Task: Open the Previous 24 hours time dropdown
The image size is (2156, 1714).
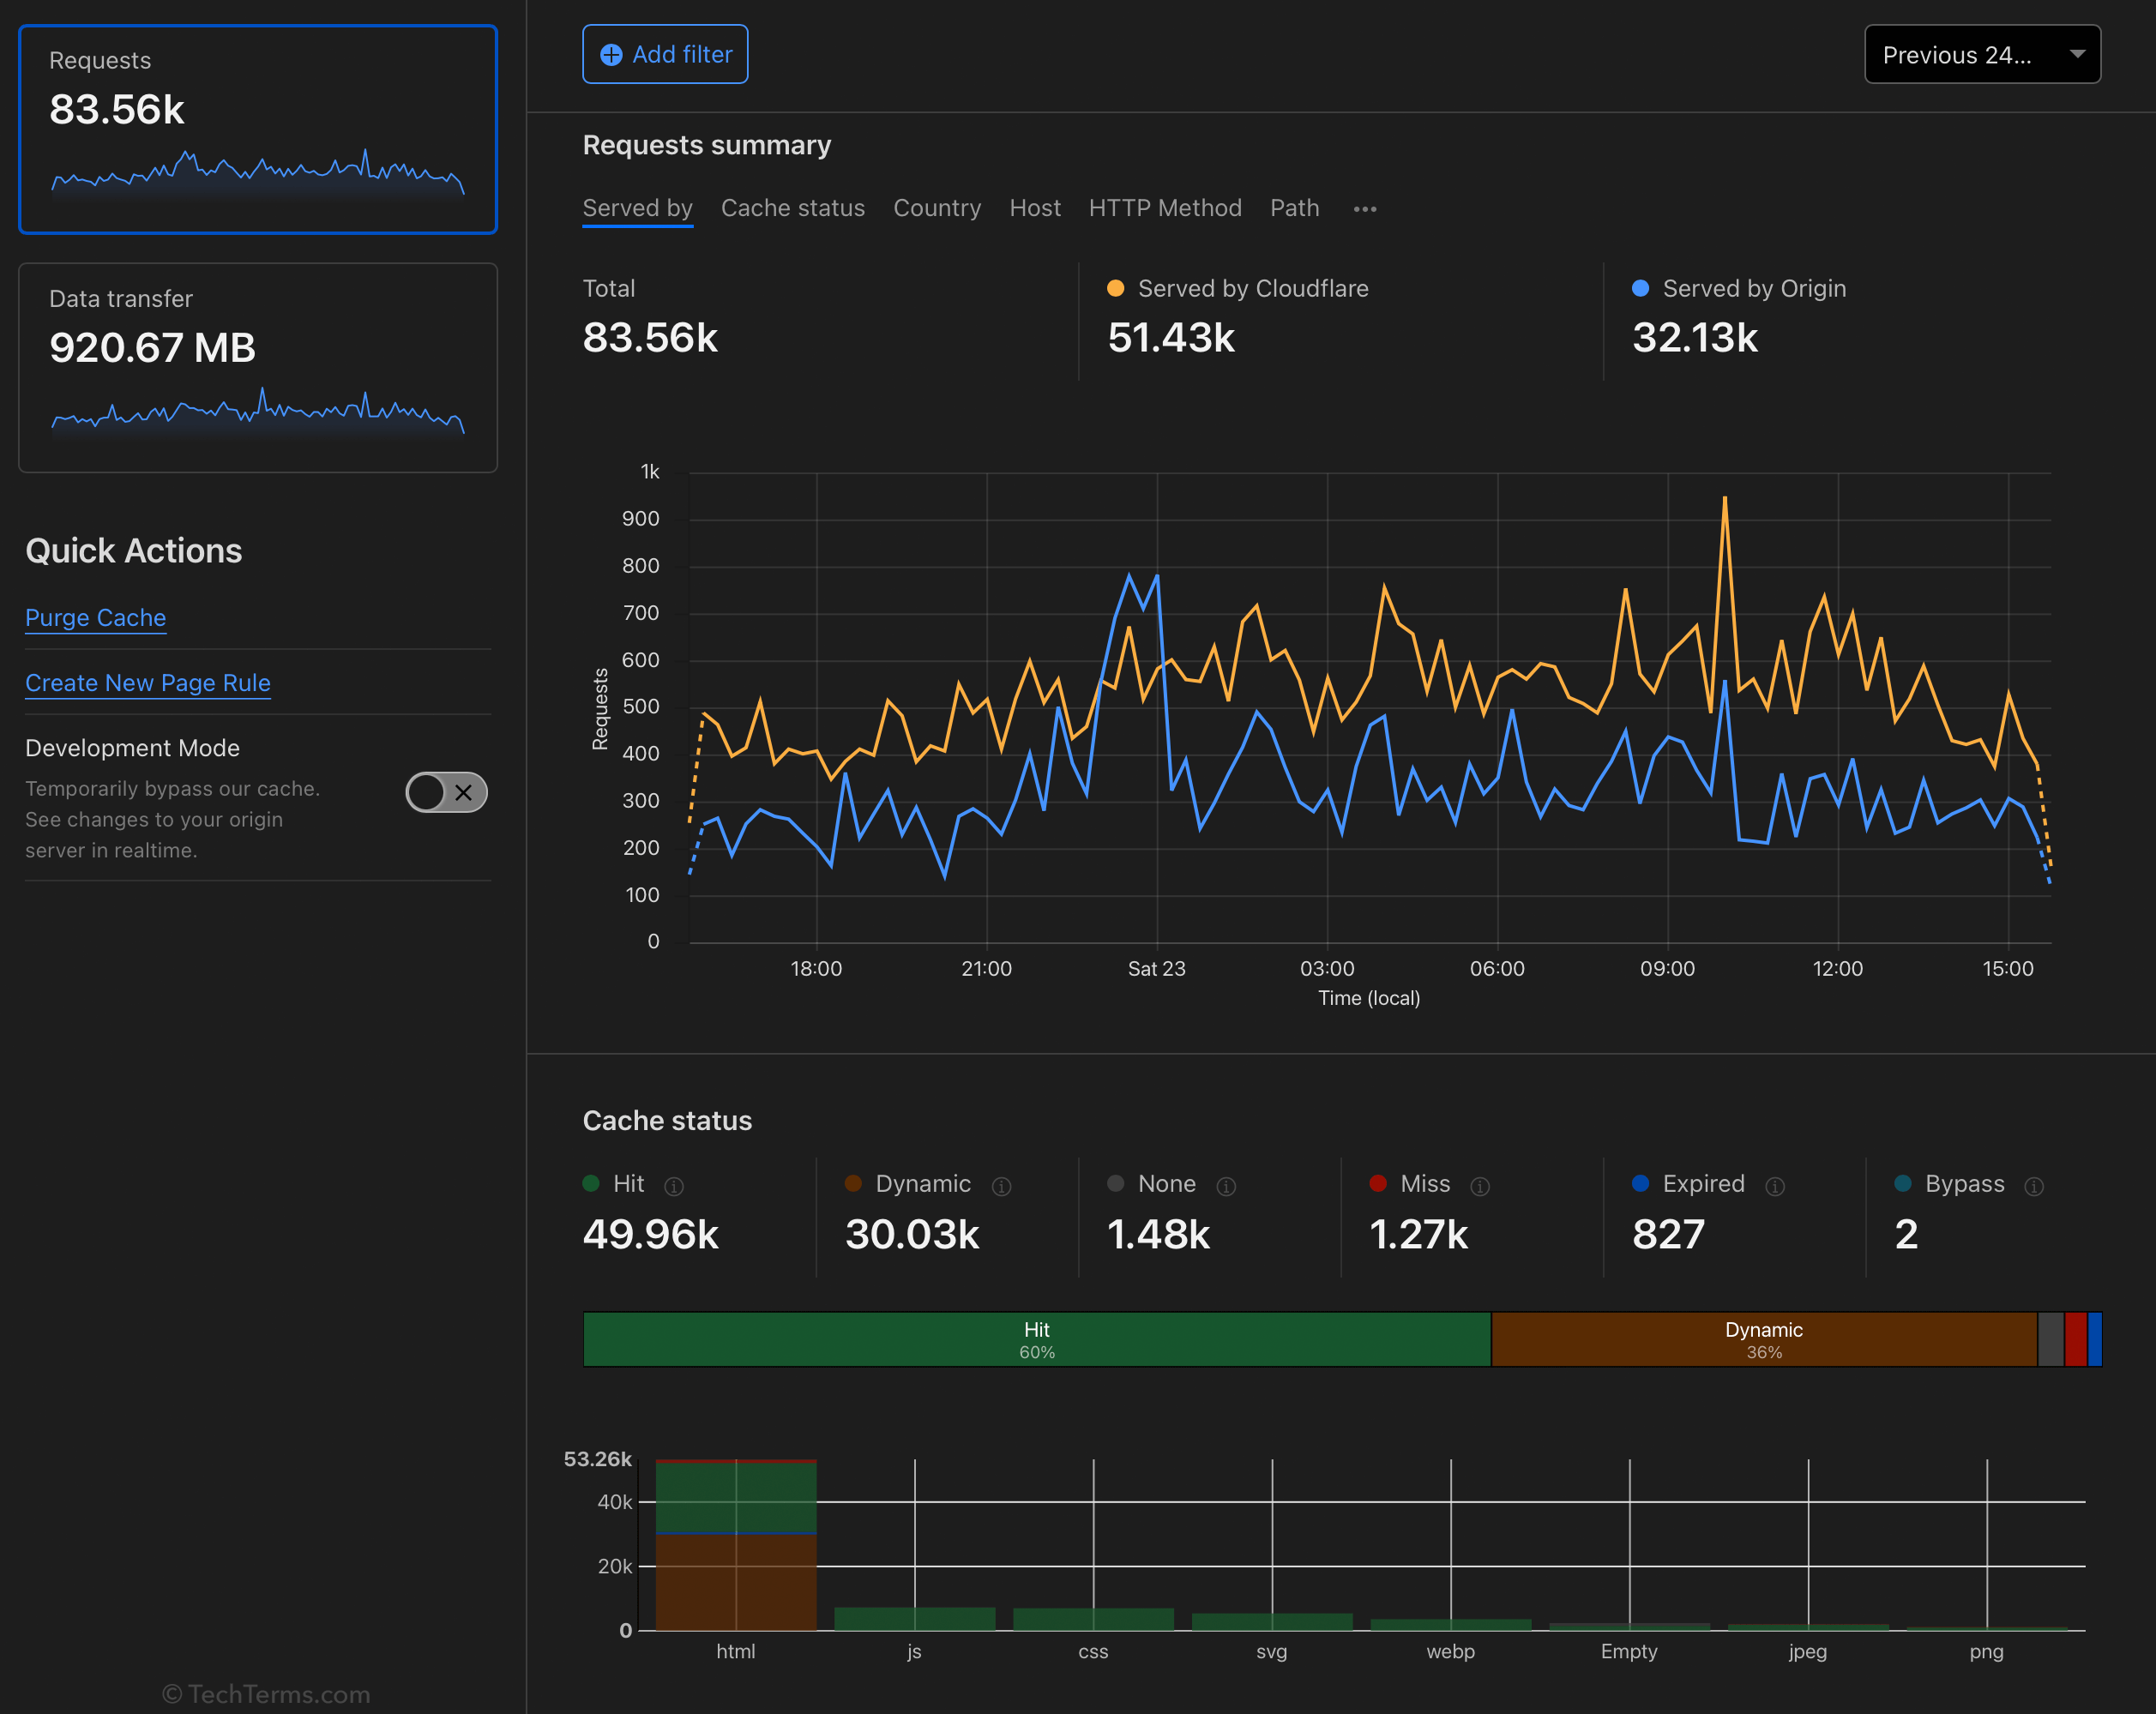Action: coord(1982,55)
